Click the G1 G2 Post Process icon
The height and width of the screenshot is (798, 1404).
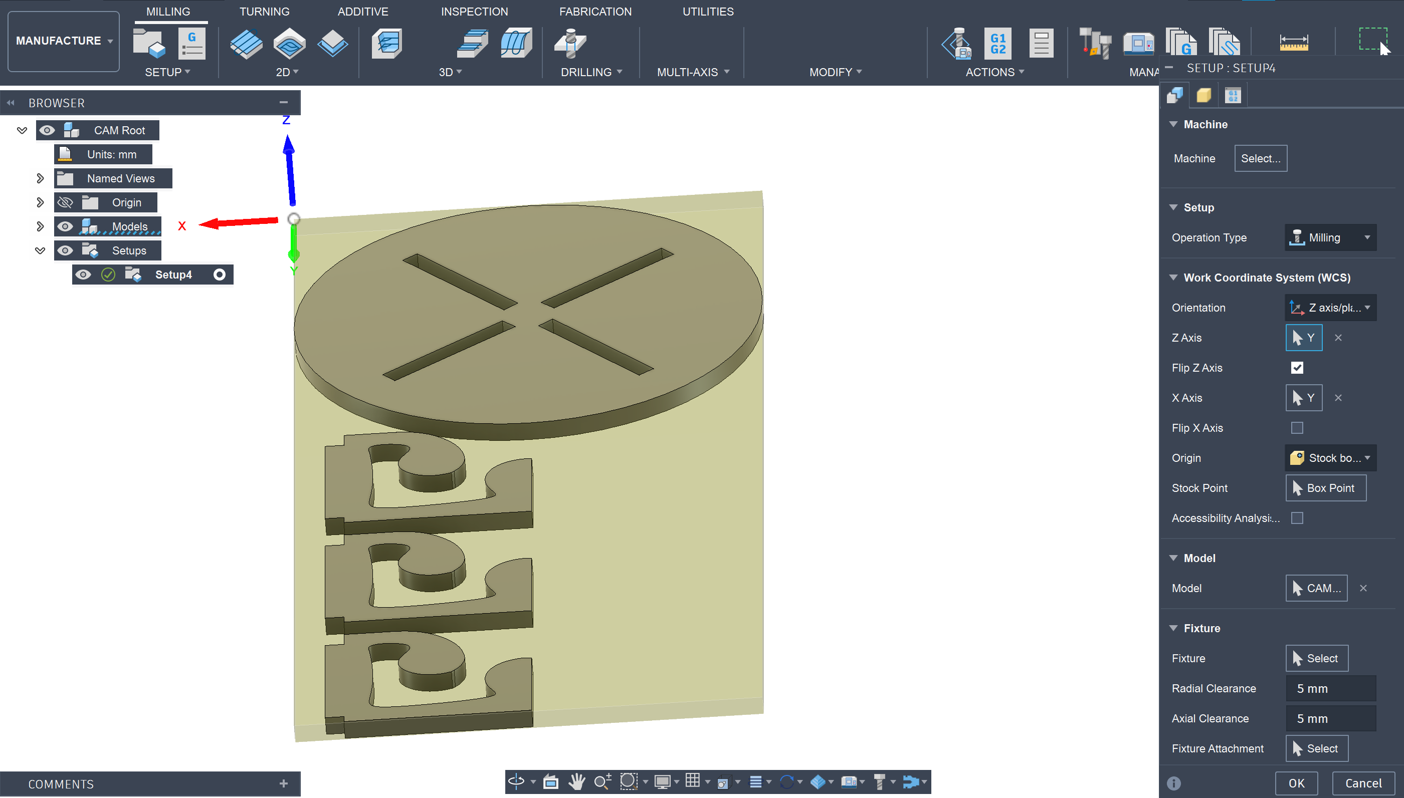997,43
